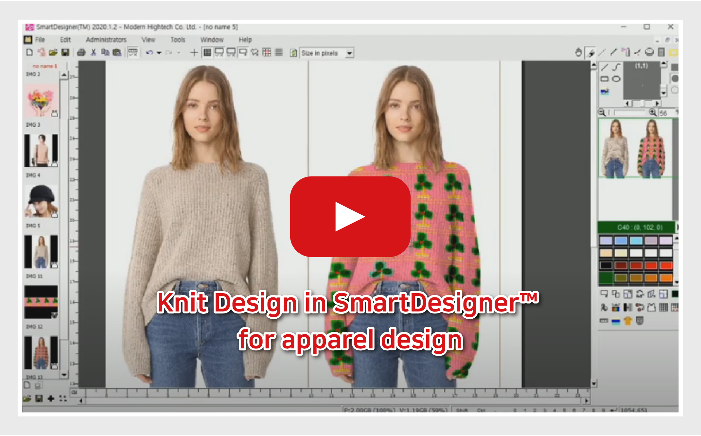Open the Help menu

click(x=245, y=40)
